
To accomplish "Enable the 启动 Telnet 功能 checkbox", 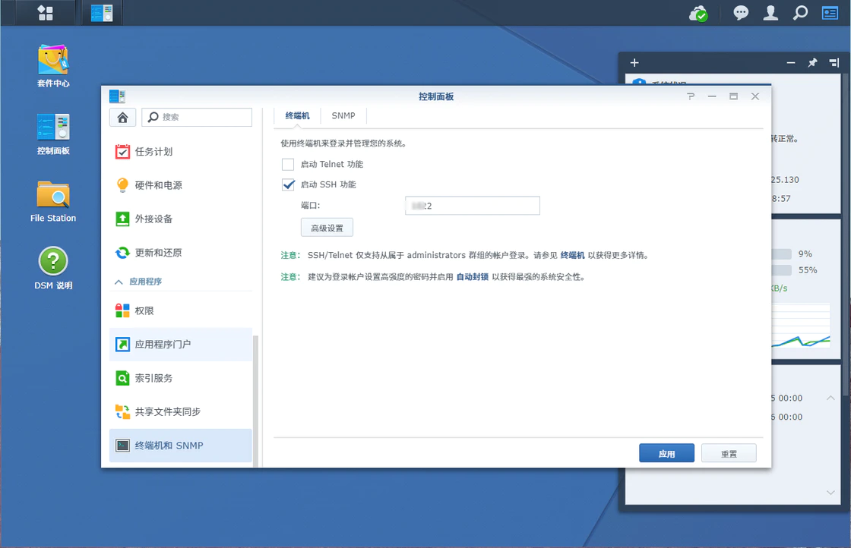I will [288, 164].
